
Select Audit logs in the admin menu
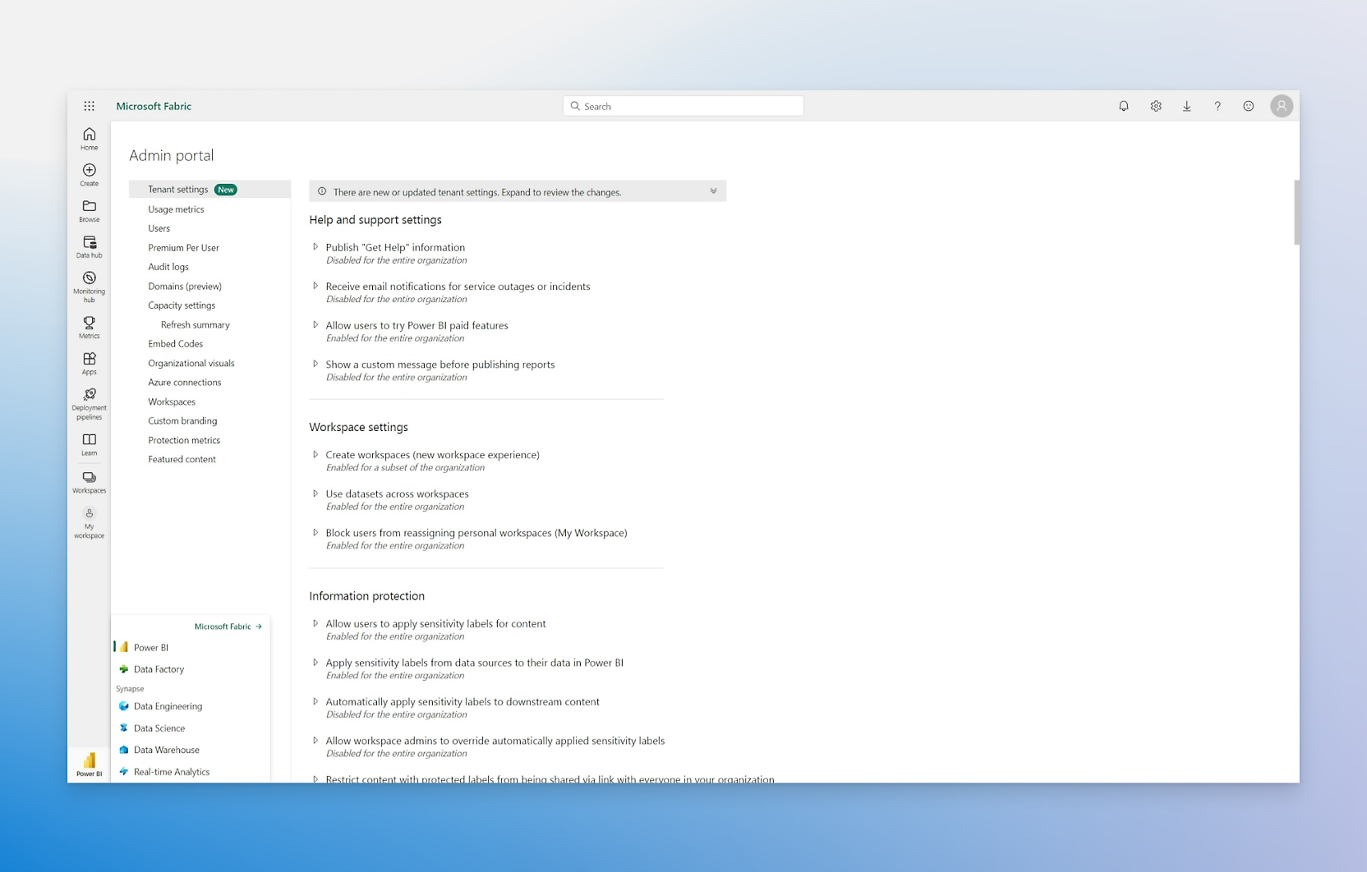pos(168,267)
